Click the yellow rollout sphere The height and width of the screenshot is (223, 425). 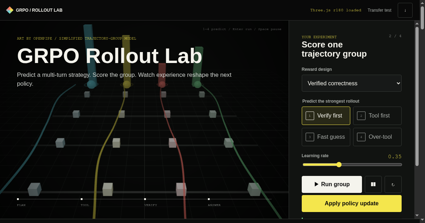(127, 84)
